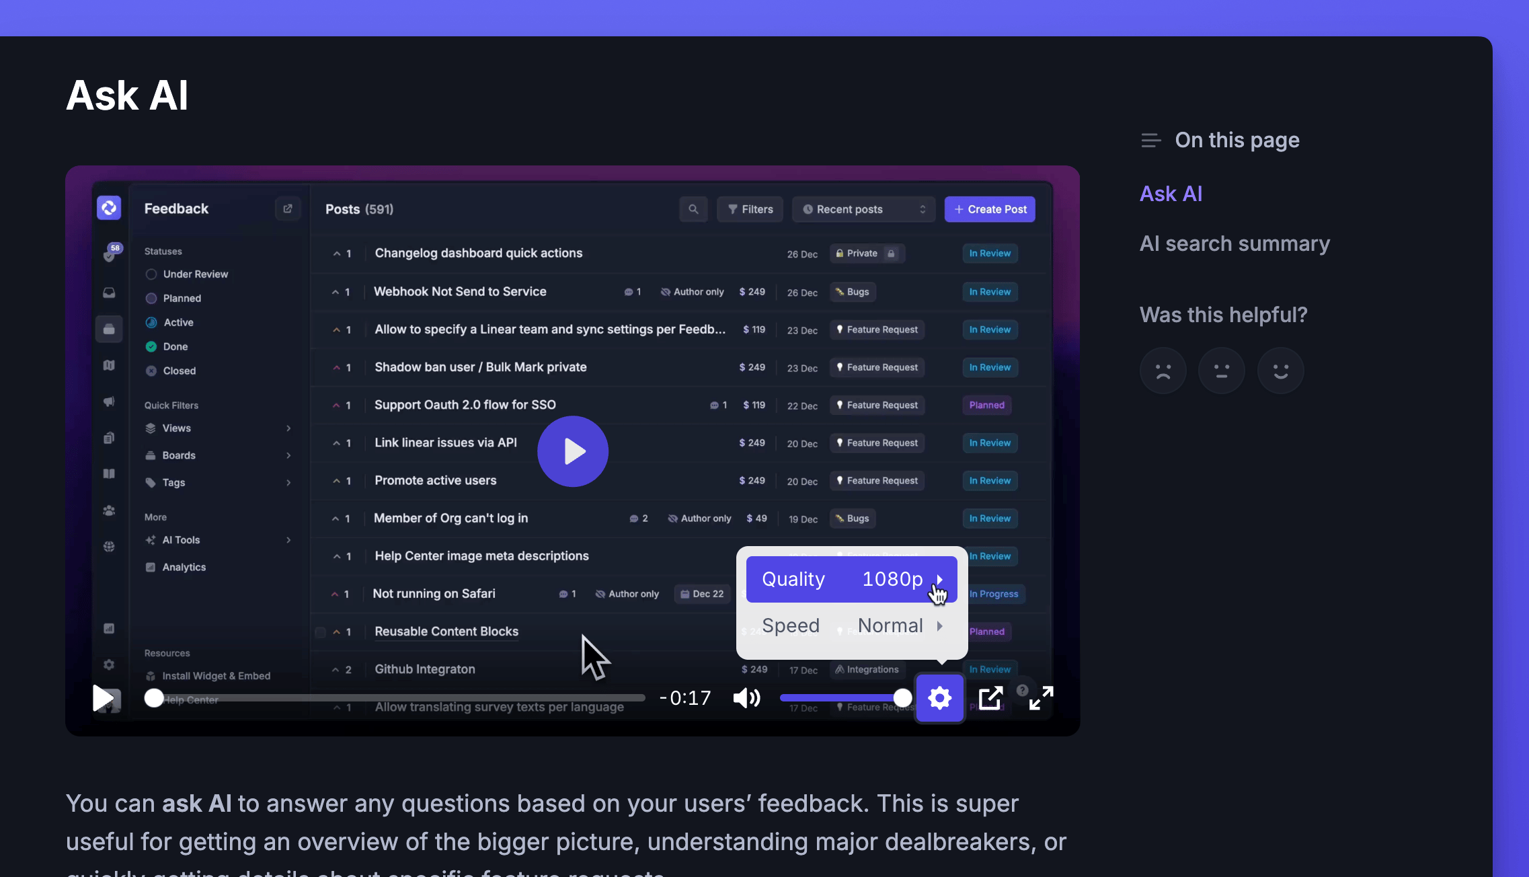The height and width of the screenshot is (877, 1529).
Task: Open the Member of Org can't log in post
Action: [450, 518]
